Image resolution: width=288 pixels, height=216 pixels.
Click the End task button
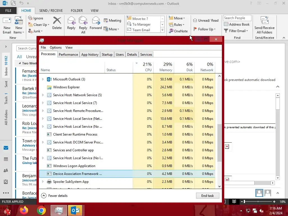coord(208,196)
